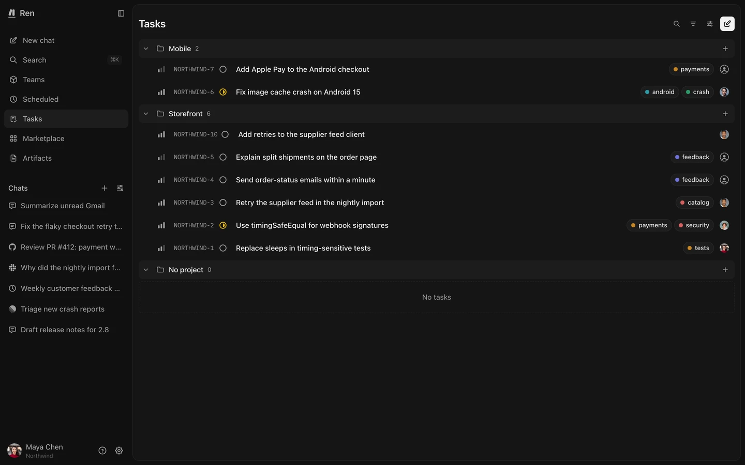The width and height of the screenshot is (745, 465).
Task: Click priority bars icon for NORTHWIND-5
Action: click(161, 157)
